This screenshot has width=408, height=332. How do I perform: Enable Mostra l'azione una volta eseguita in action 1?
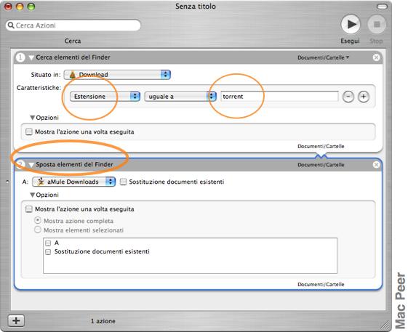[29, 131]
